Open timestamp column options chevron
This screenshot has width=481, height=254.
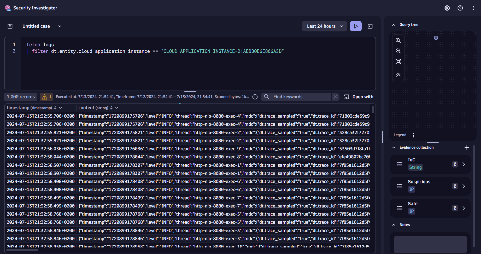[61, 108]
